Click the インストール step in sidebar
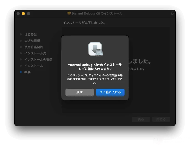The height and width of the screenshot is (145, 190). click(33, 66)
